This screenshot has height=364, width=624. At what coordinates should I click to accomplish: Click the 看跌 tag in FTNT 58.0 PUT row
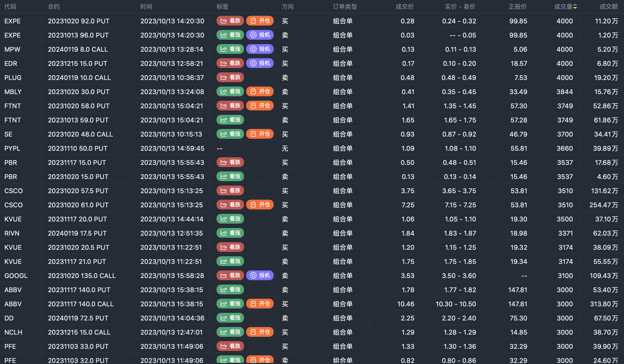coord(230,106)
